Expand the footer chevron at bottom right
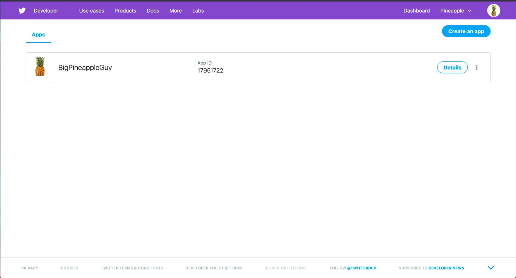Image resolution: width=516 pixels, height=278 pixels. coord(491,268)
